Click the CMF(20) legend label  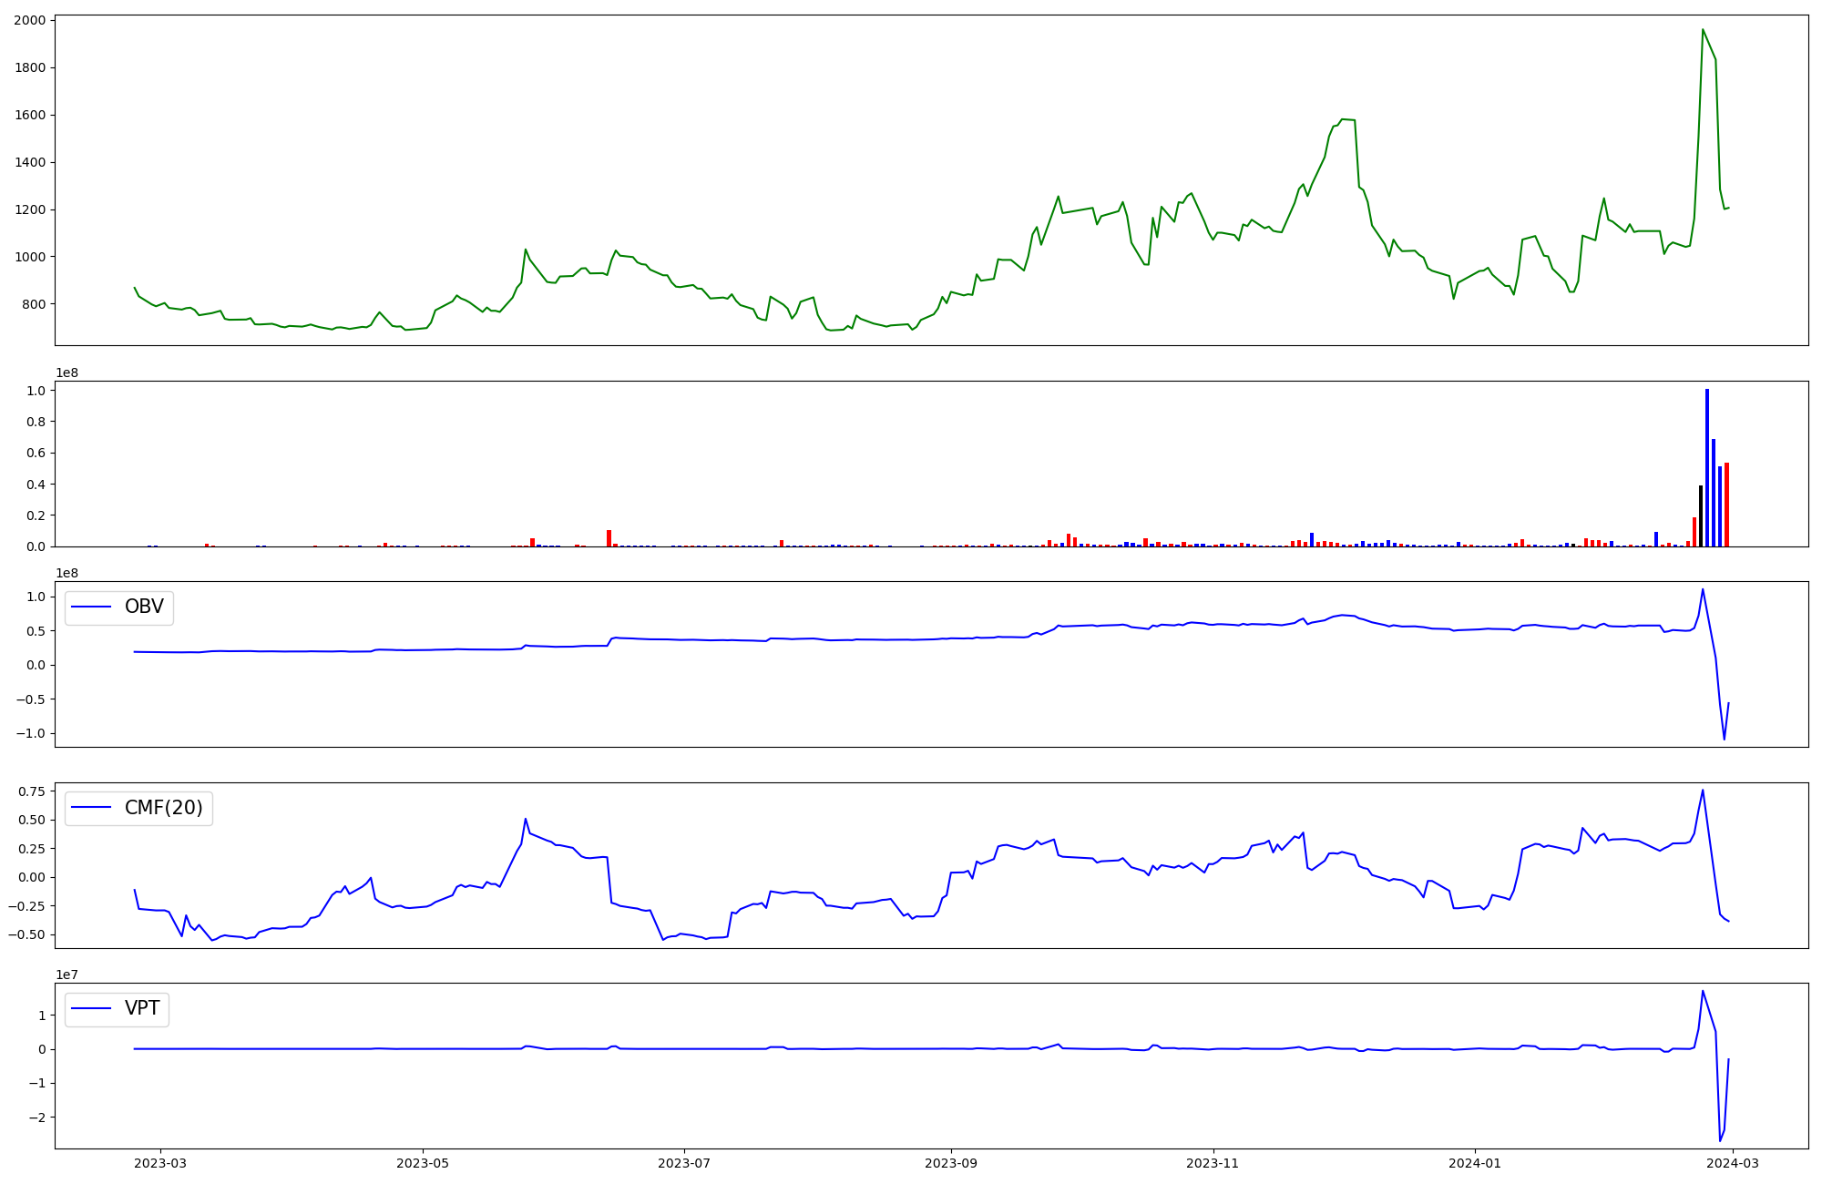pos(163,808)
